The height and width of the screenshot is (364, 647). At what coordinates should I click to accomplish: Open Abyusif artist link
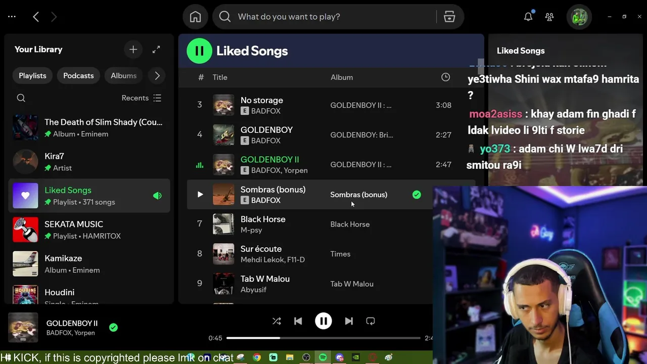click(x=253, y=290)
